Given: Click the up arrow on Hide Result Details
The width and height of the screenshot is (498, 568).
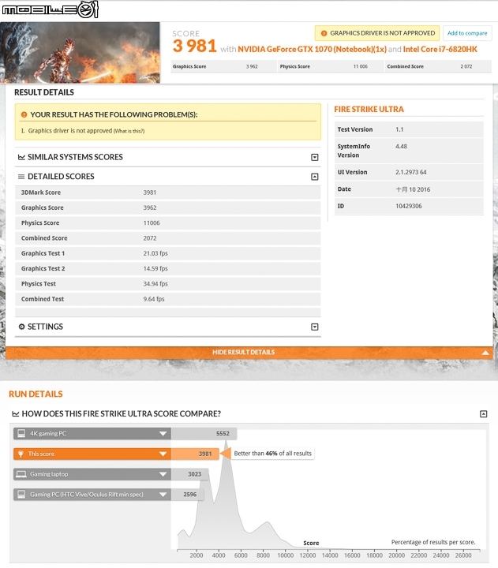Looking at the screenshot, I should point(485,353).
